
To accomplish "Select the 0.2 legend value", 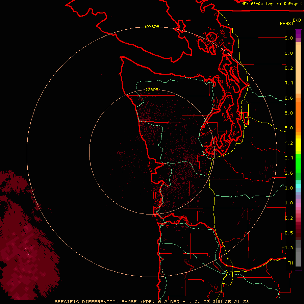I will (289, 218).
